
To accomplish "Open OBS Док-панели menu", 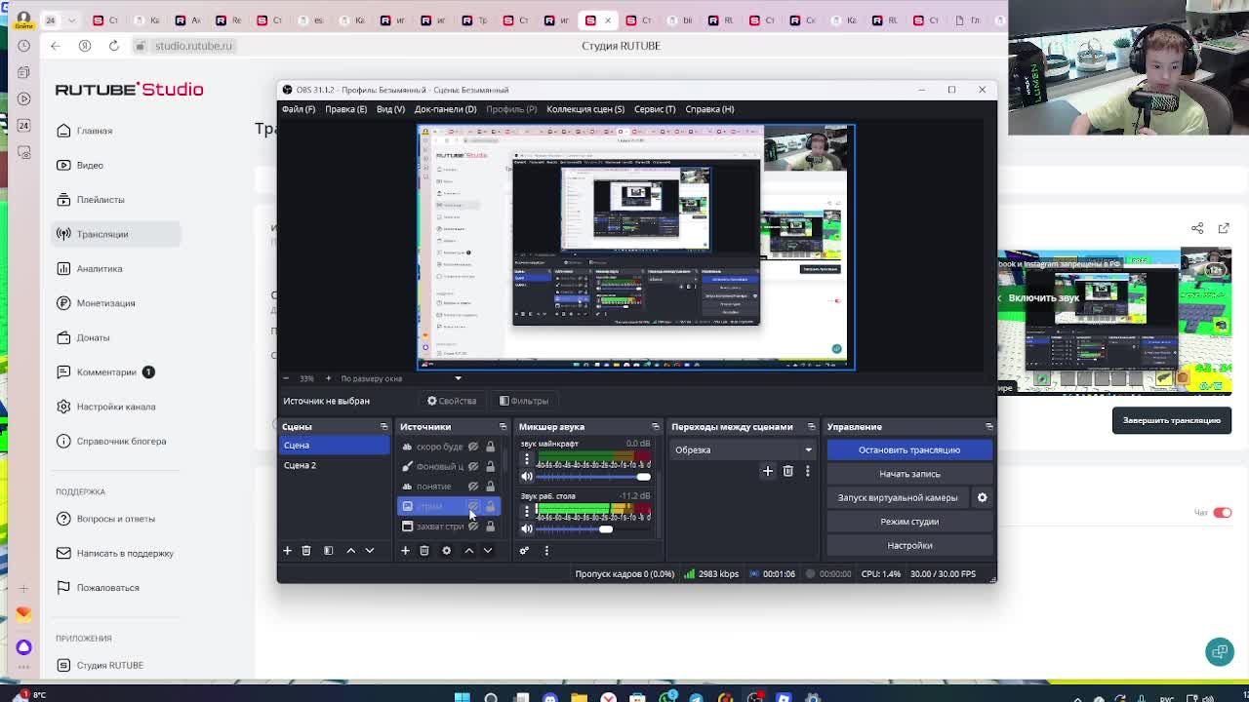I will (x=445, y=109).
